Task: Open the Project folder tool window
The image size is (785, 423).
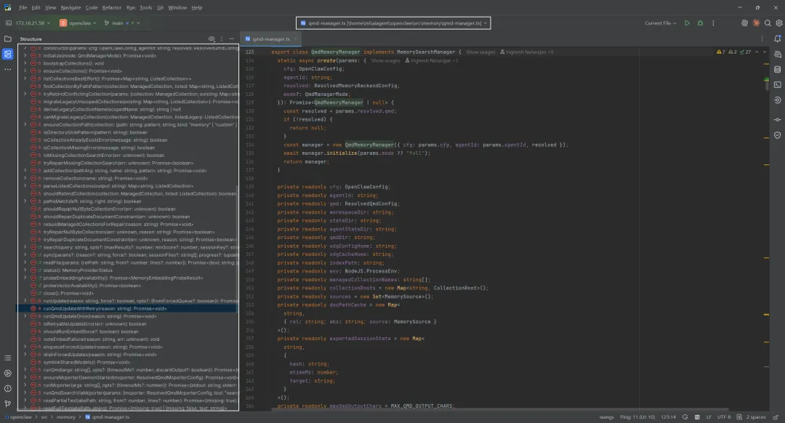Action: [x=8, y=39]
